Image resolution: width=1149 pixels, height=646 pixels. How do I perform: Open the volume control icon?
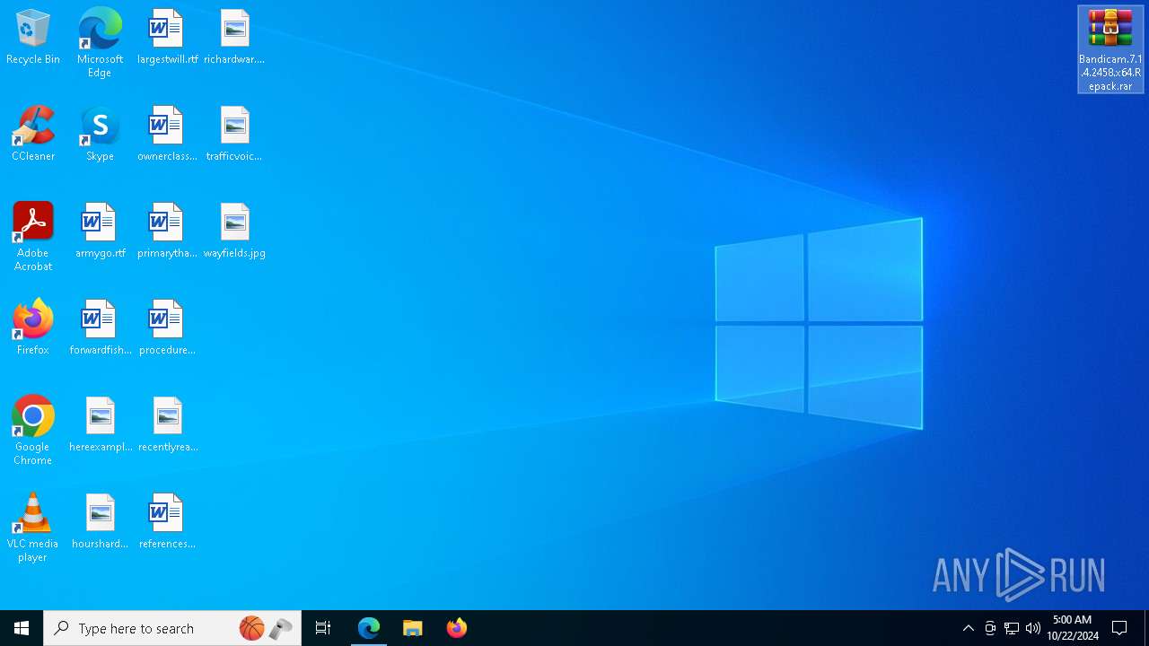point(1033,628)
